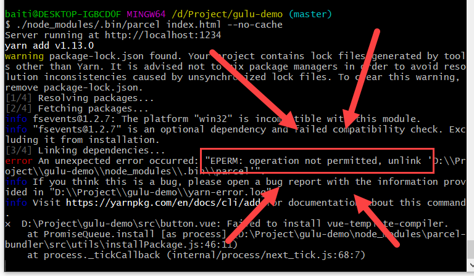This screenshot has height=276, width=474.
Task: Click the vertical scrollbar thumb
Action: [471, 250]
